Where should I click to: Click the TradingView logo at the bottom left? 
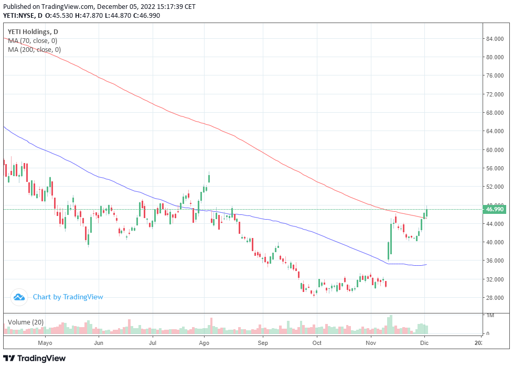click(34, 358)
